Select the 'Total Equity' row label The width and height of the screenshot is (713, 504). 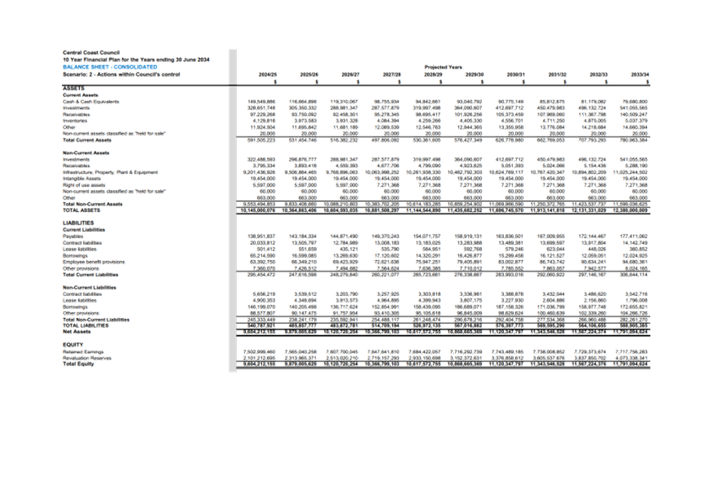point(78,364)
